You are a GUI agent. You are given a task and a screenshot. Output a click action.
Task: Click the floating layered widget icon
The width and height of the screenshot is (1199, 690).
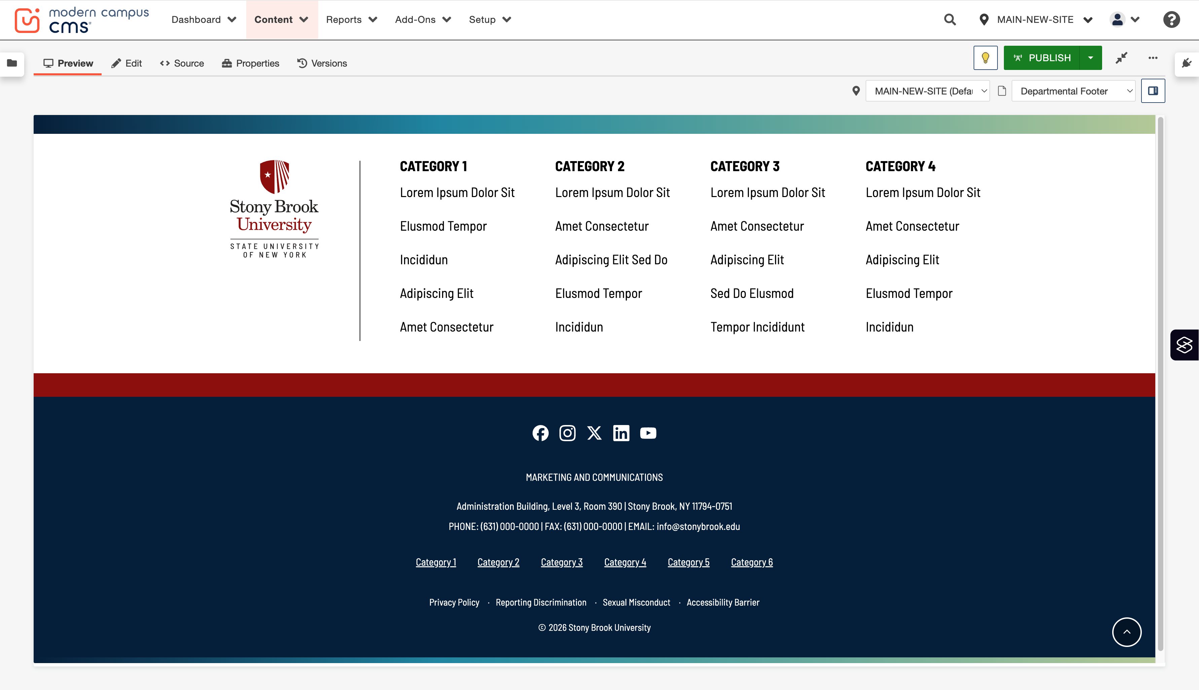tap(1184, 345)
